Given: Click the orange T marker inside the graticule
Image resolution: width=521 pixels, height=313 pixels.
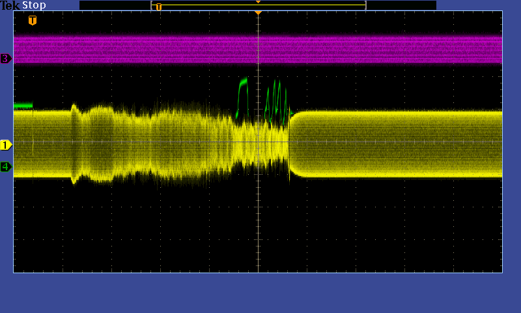Looking at the screenshot, I should point(33,20).
